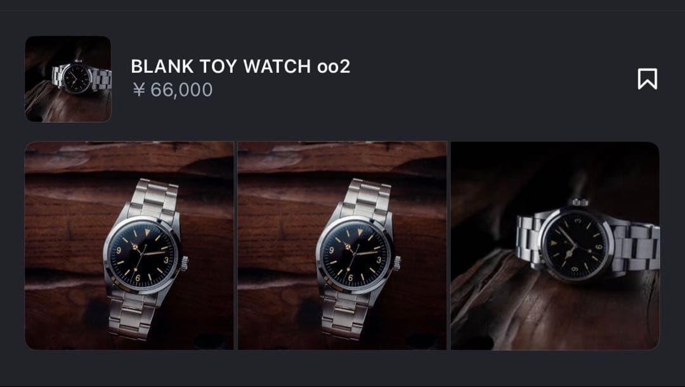Tap the steel bracelet in the third photo
Screen dimensions: 685x387
click(637, 245)
